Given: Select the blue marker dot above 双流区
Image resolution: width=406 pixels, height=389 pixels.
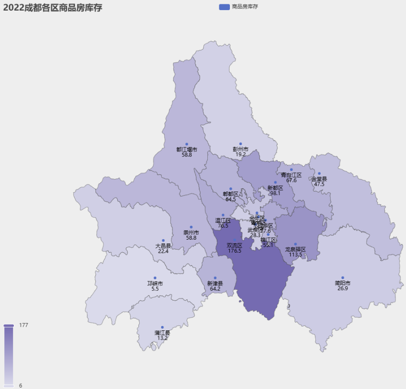Looking at the screenshot, I should pyautogui.click(x=235, y=240).
